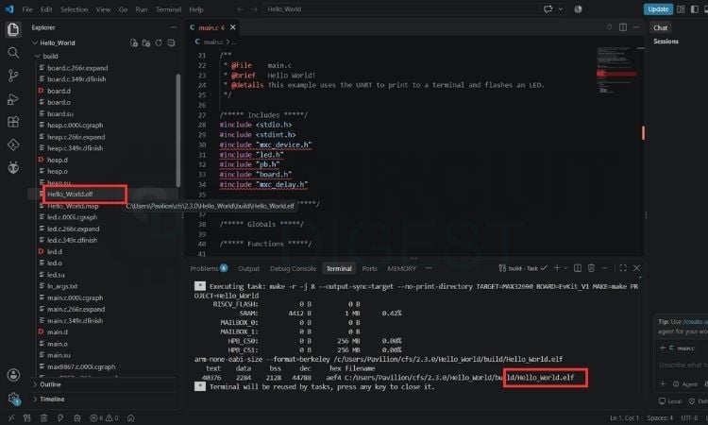Open the Terminal menu
The height and width of the screenshot is (425, 708).
click(168, 9)
